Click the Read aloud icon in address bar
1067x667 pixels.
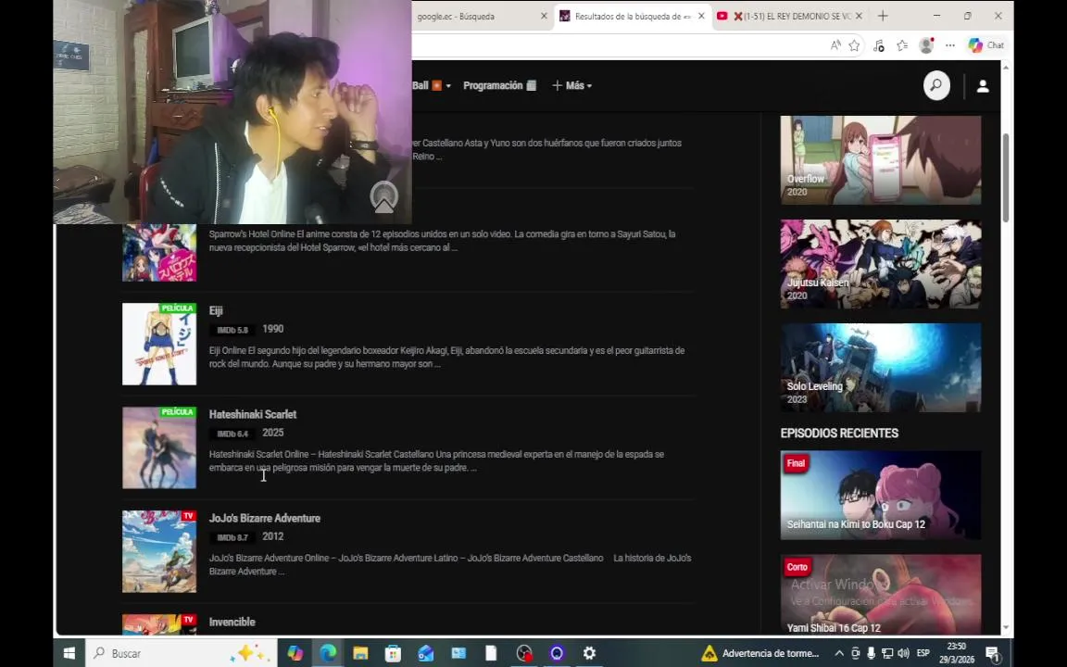click(x=835, y=45)
